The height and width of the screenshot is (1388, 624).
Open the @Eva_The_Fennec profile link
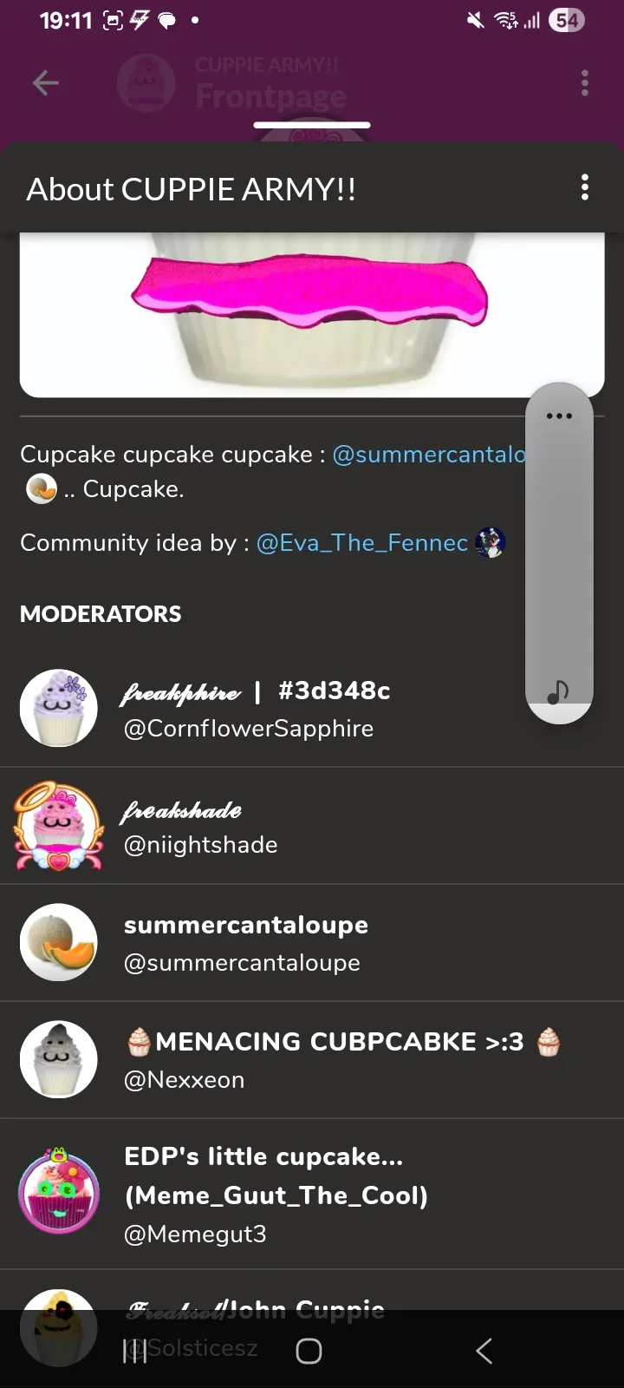tap(362, 543)
